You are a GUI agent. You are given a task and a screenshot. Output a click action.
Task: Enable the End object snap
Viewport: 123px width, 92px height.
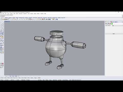click(x=2, y=78)
